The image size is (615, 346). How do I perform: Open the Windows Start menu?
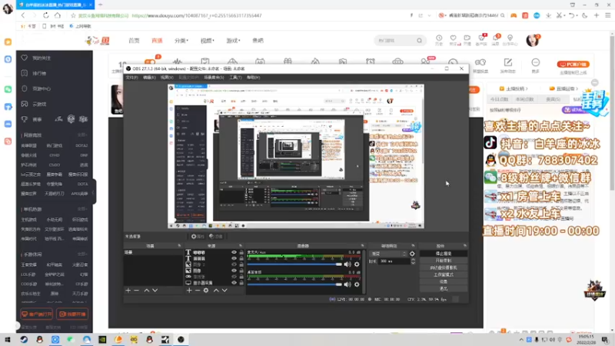pyautogui.click(x=8, y=339)
